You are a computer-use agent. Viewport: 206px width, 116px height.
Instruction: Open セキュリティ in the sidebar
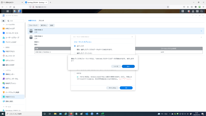tap(13, 60)
